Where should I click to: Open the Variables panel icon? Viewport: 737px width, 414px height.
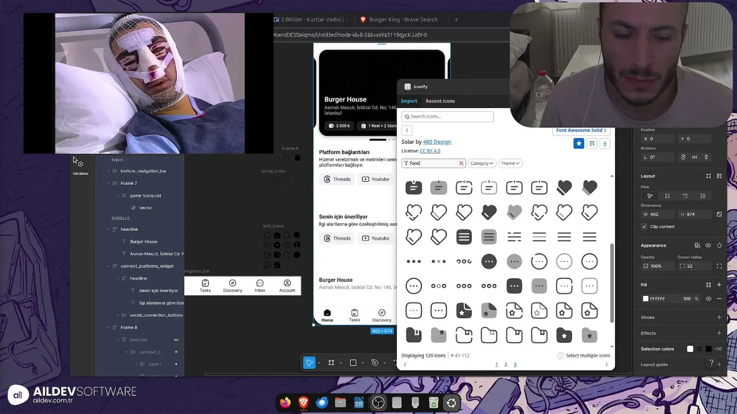(80, 164)
